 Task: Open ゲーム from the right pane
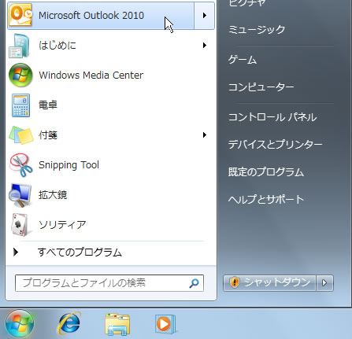[x=243, y=60]
